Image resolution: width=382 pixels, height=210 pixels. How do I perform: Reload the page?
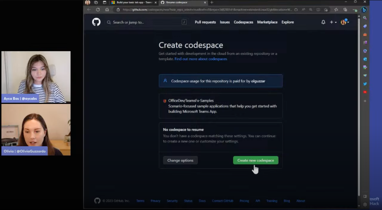point(98,10)
